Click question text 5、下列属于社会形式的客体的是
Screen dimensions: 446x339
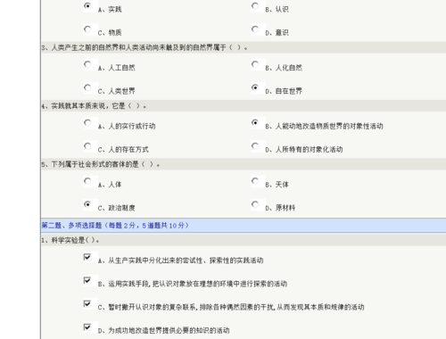[x=101, y=164]
